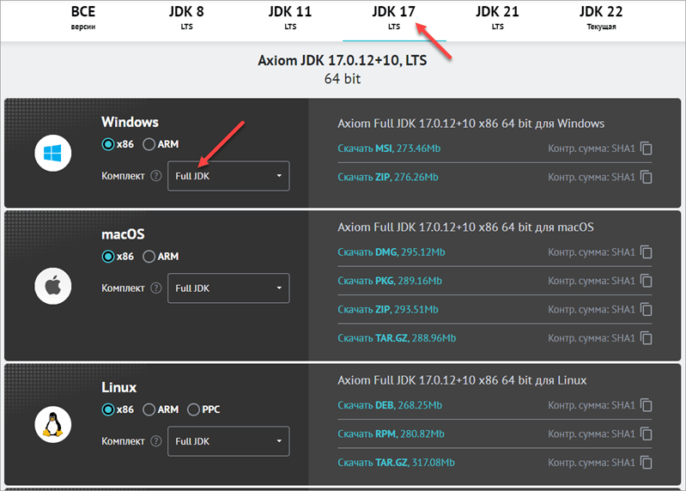686x491 pixels.
Task: Copy SHA1 checksum for macOS DMG
Action: 647,252
